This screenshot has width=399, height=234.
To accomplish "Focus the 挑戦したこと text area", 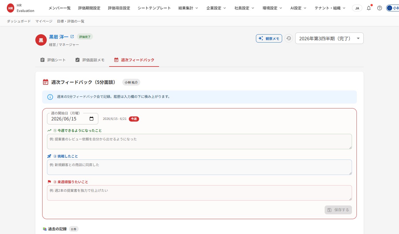I will [x=199, y=167].
